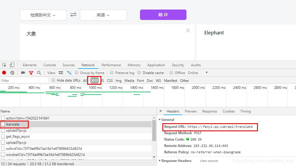Toggle the red filter funnel icon

31,73
